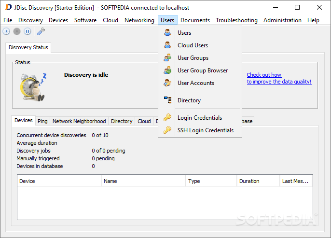Open the File menu
The image size is (331, 238).
[x=8, y=20]
